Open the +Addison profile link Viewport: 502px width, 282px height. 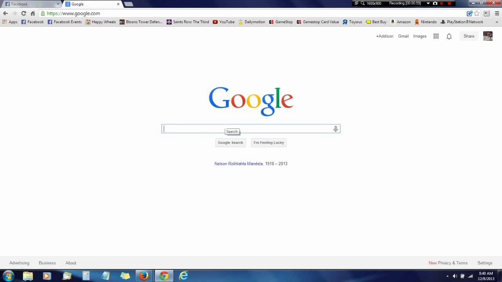385,36
